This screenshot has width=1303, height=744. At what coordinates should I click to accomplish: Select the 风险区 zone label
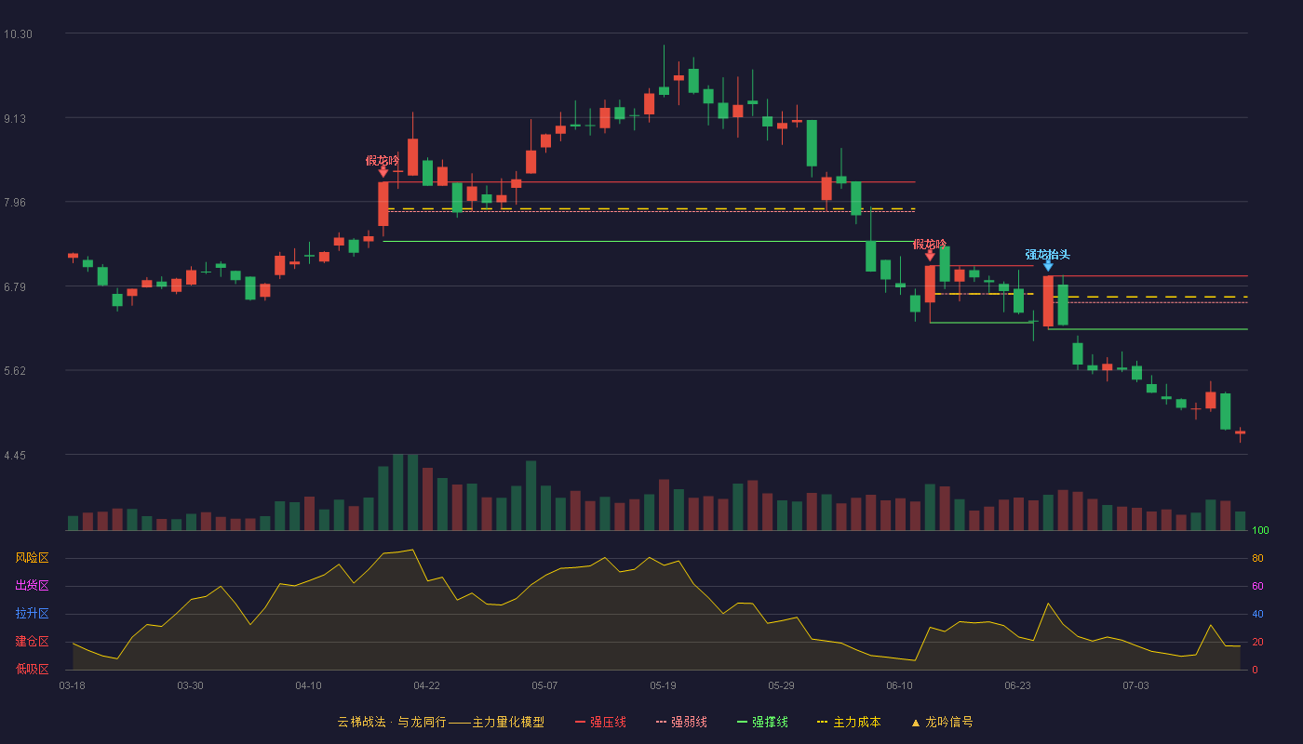pos(32,558)
